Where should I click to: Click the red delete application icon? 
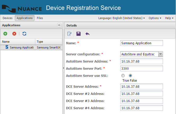click(x=14, y=34)
